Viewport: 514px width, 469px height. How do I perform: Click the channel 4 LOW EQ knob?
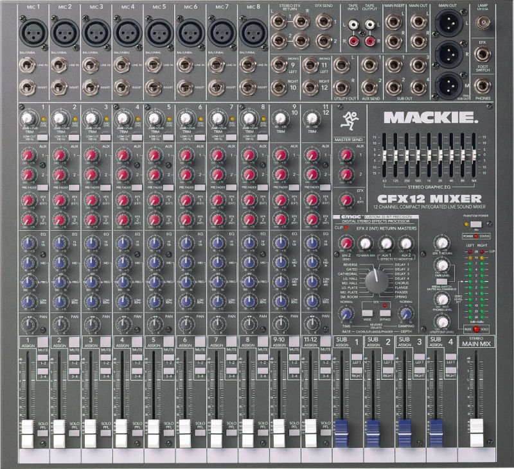click(123, 301)
